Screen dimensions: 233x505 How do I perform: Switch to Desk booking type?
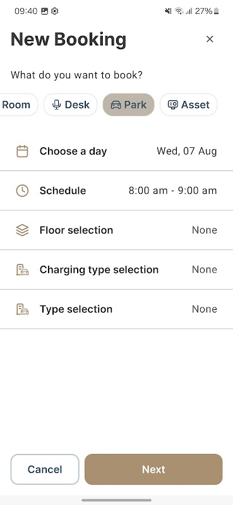(70, 105)
